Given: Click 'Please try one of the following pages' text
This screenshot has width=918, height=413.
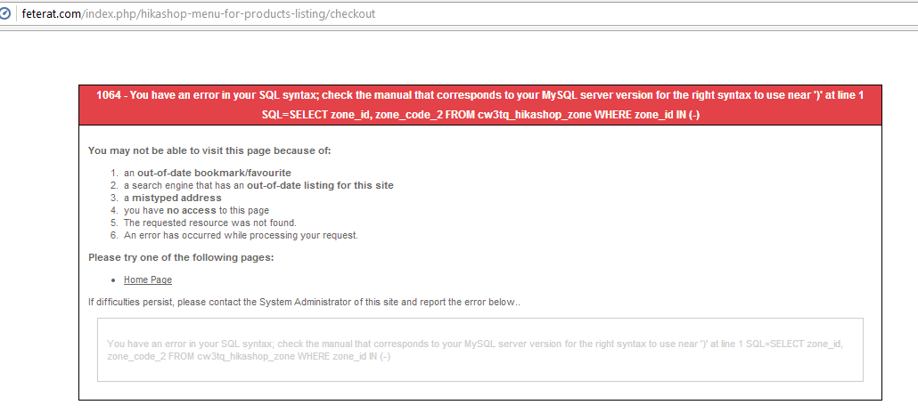Looking at the screenshot, I should 181,257.
